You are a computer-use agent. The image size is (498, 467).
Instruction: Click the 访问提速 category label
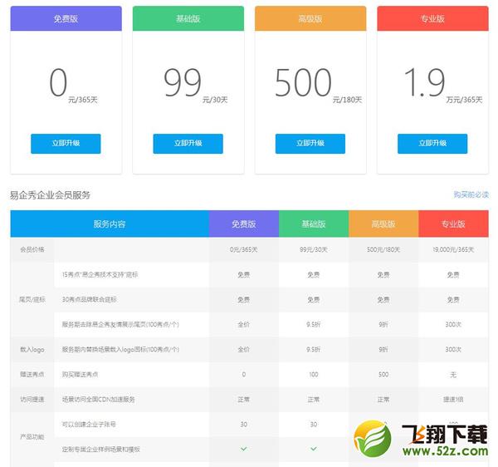pyautogui.click(x=32, y=399)
